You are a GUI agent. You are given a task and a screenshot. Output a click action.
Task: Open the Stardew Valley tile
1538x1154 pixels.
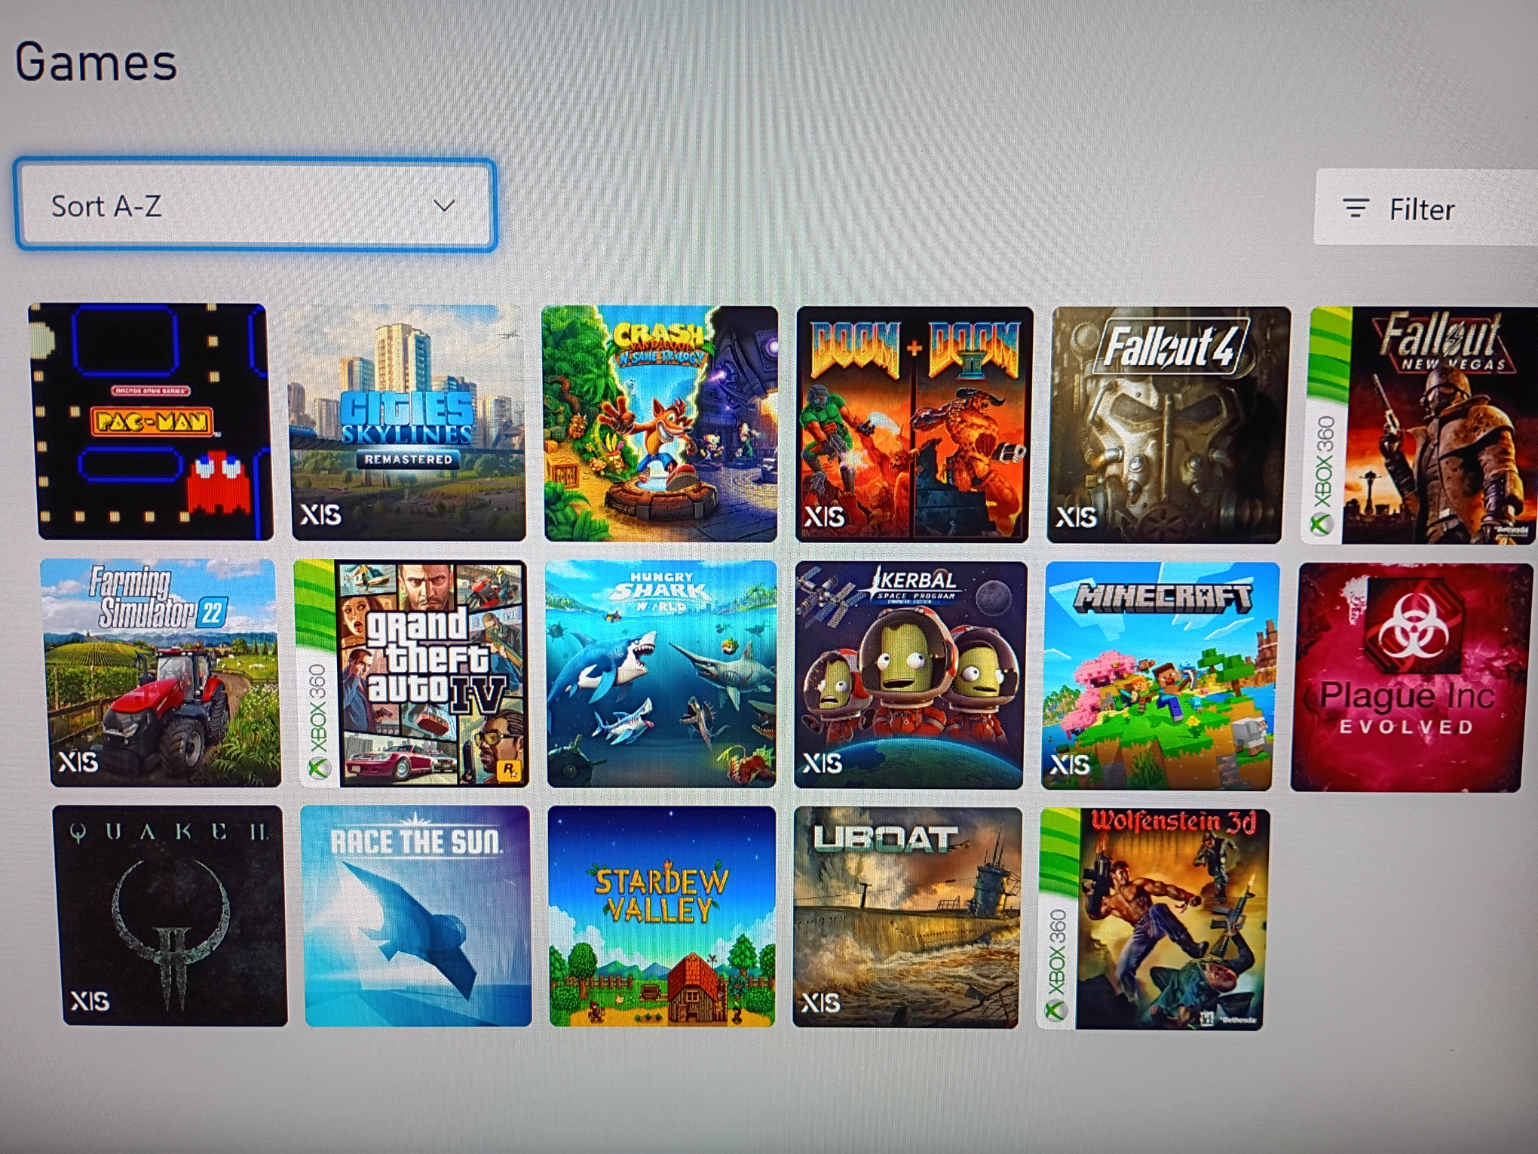(662, 916)
